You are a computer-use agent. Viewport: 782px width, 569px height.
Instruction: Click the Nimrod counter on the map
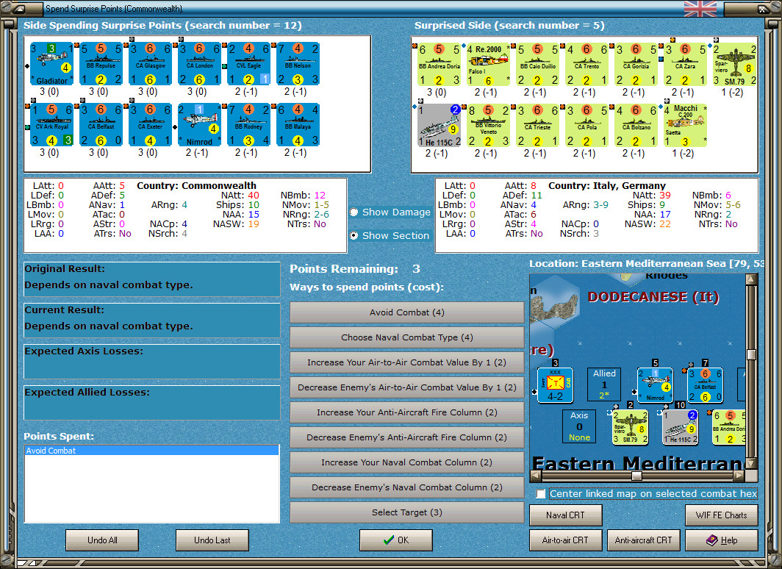tap(656, 385)
